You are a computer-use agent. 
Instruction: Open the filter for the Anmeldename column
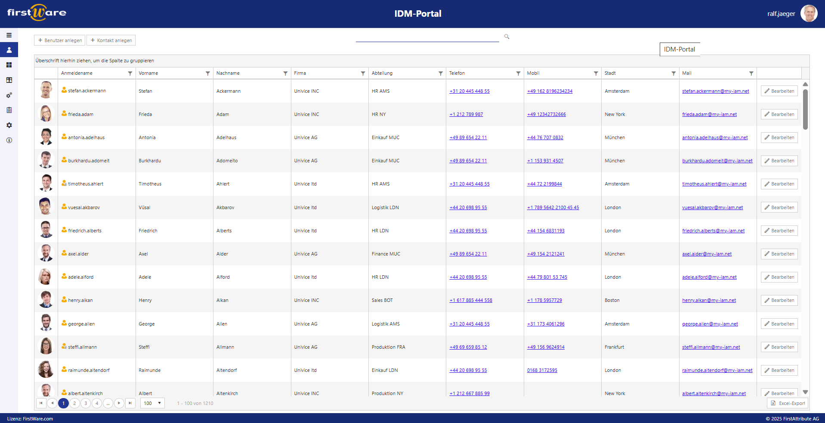pos(130,73)
